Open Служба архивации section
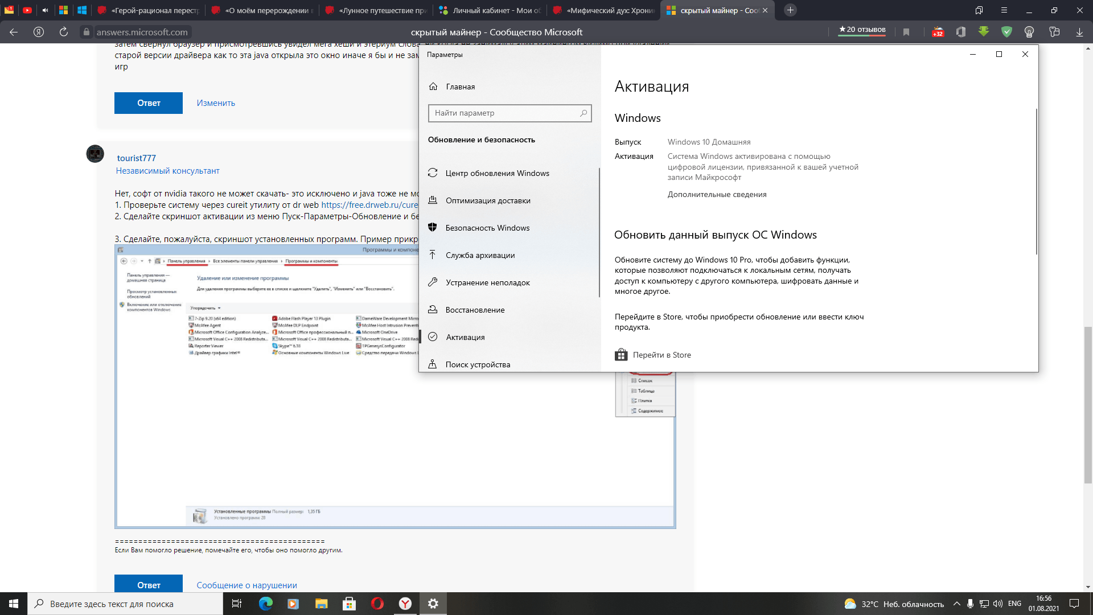 pyautogui.click(x=480, y=255)
